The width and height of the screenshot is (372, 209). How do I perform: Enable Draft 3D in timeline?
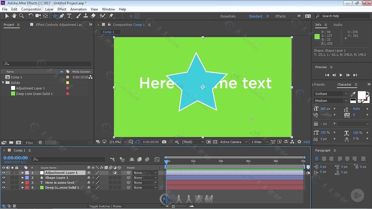[122, 159]
